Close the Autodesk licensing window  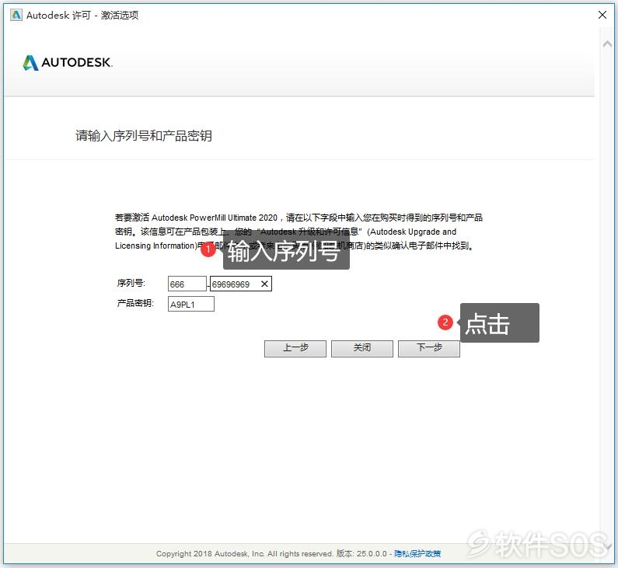(602, 15)
